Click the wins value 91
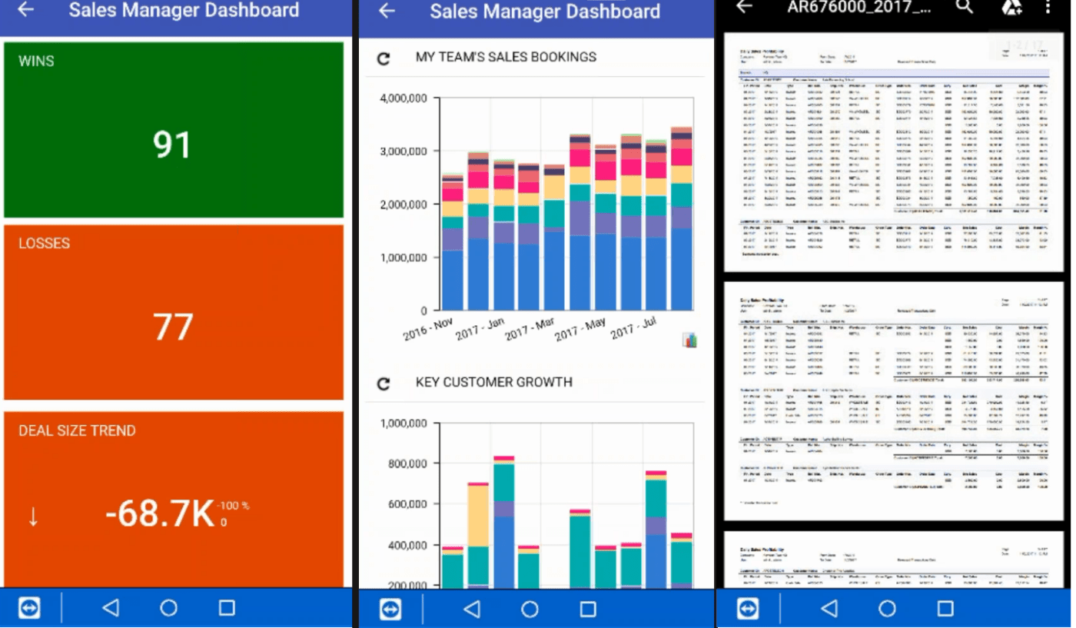 click(171, 145)
